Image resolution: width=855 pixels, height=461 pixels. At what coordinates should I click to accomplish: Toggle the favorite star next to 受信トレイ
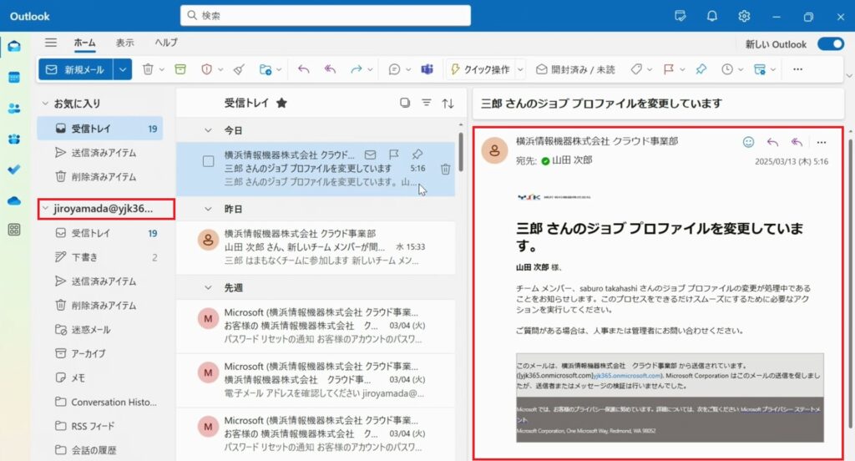point(281,103)
